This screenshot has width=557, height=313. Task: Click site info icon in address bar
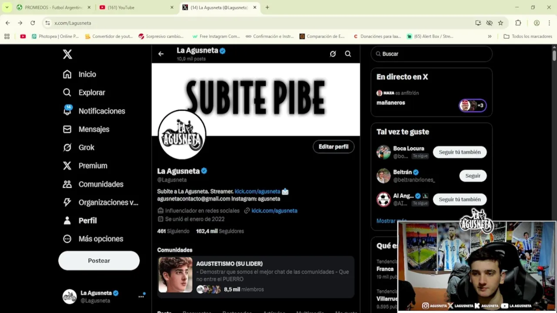pos(47,23)
